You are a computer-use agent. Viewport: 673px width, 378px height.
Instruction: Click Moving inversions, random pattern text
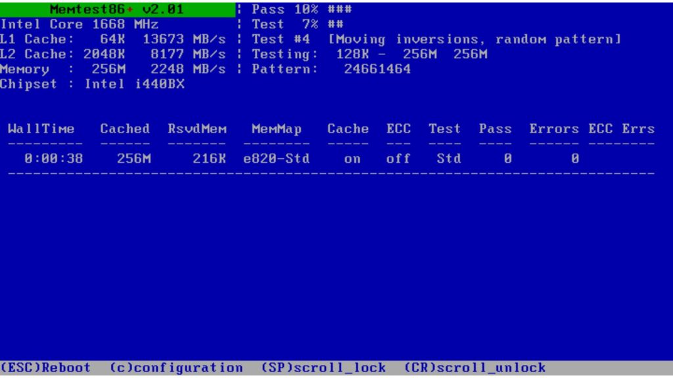[x=475, y=39]
